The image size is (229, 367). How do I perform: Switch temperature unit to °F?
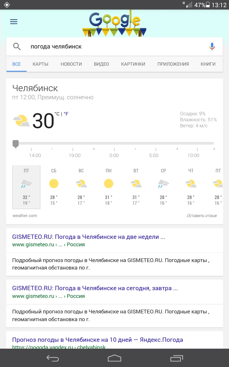point(66,114)
